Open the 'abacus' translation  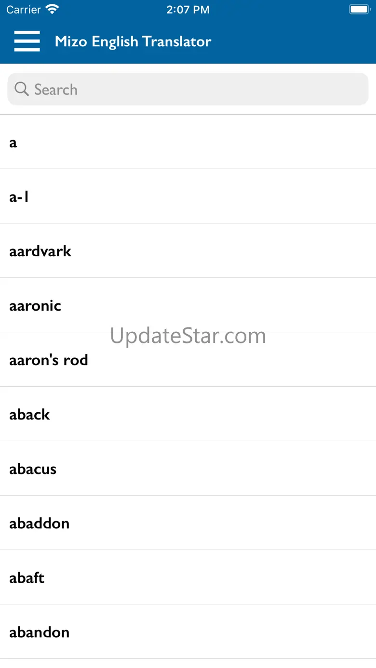pyautogui.click(x=188, y=469)
